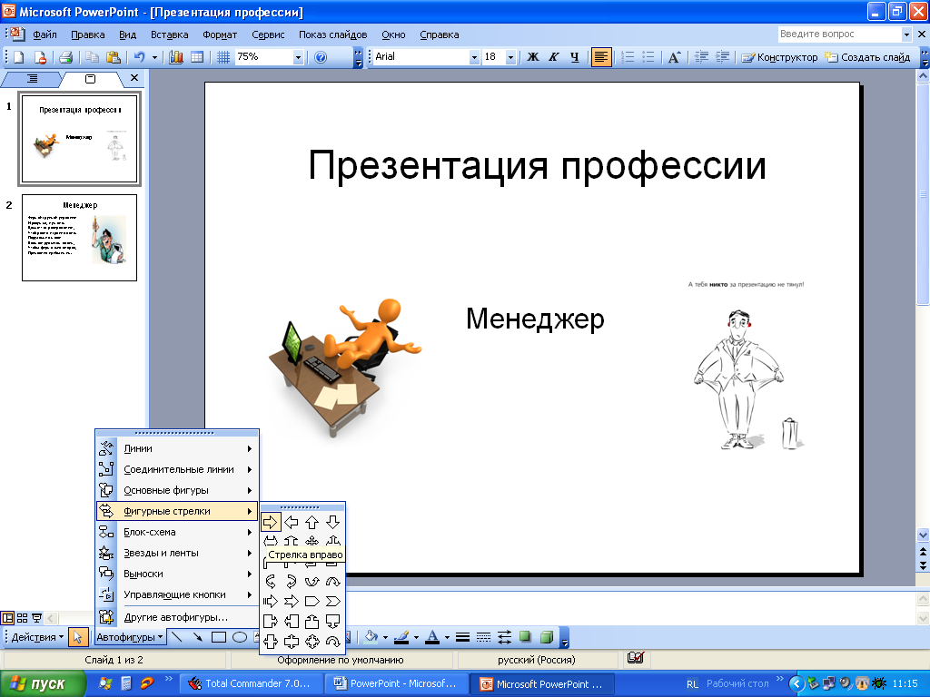Click the Конструктор button
Screen dimensions: 930x697
(x=778, y=57)
